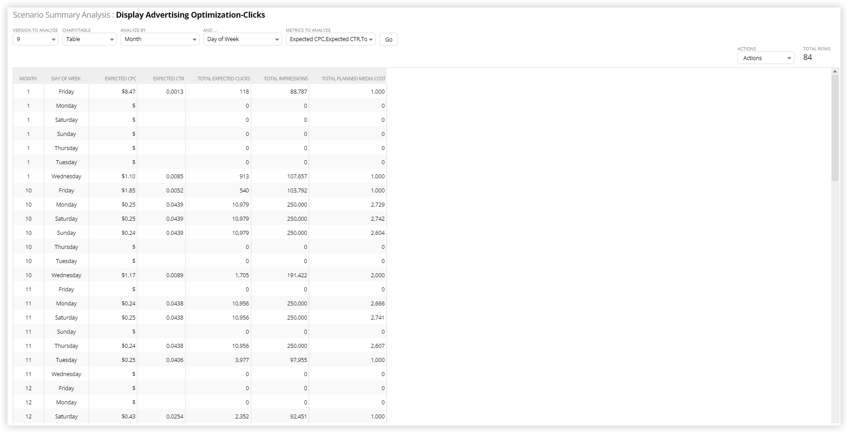
Task: Click the 97,955 impressions cell
Action: pos(280,360)
